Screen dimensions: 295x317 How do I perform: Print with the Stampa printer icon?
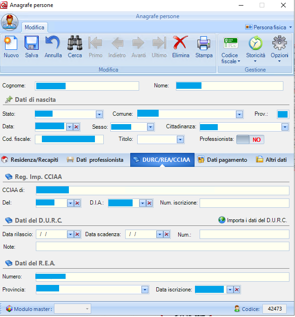coord(204,43)
